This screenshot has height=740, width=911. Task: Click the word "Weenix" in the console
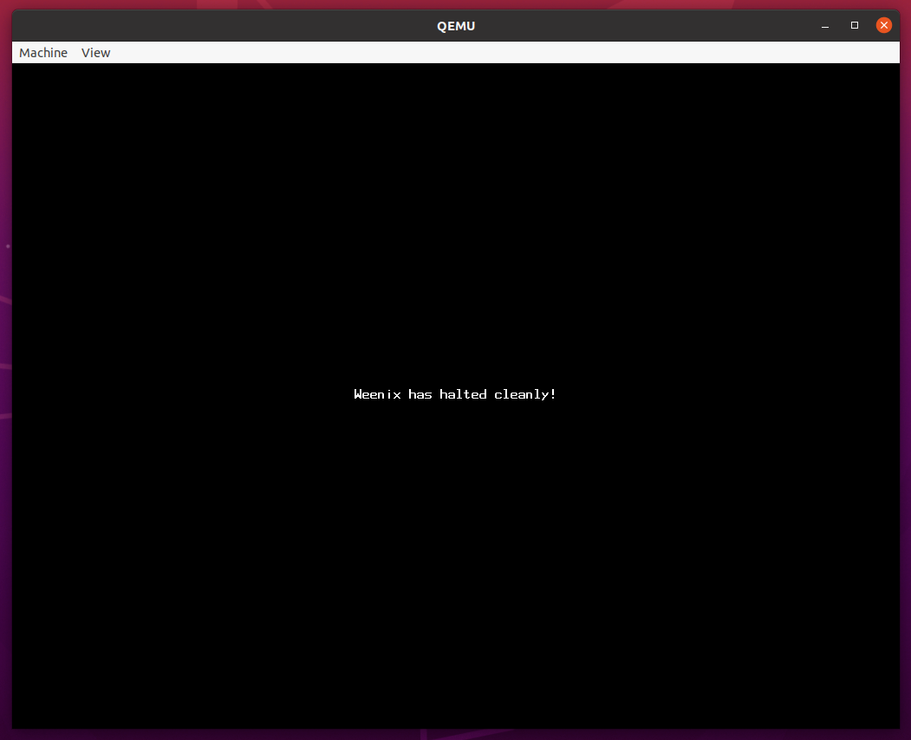377,394
